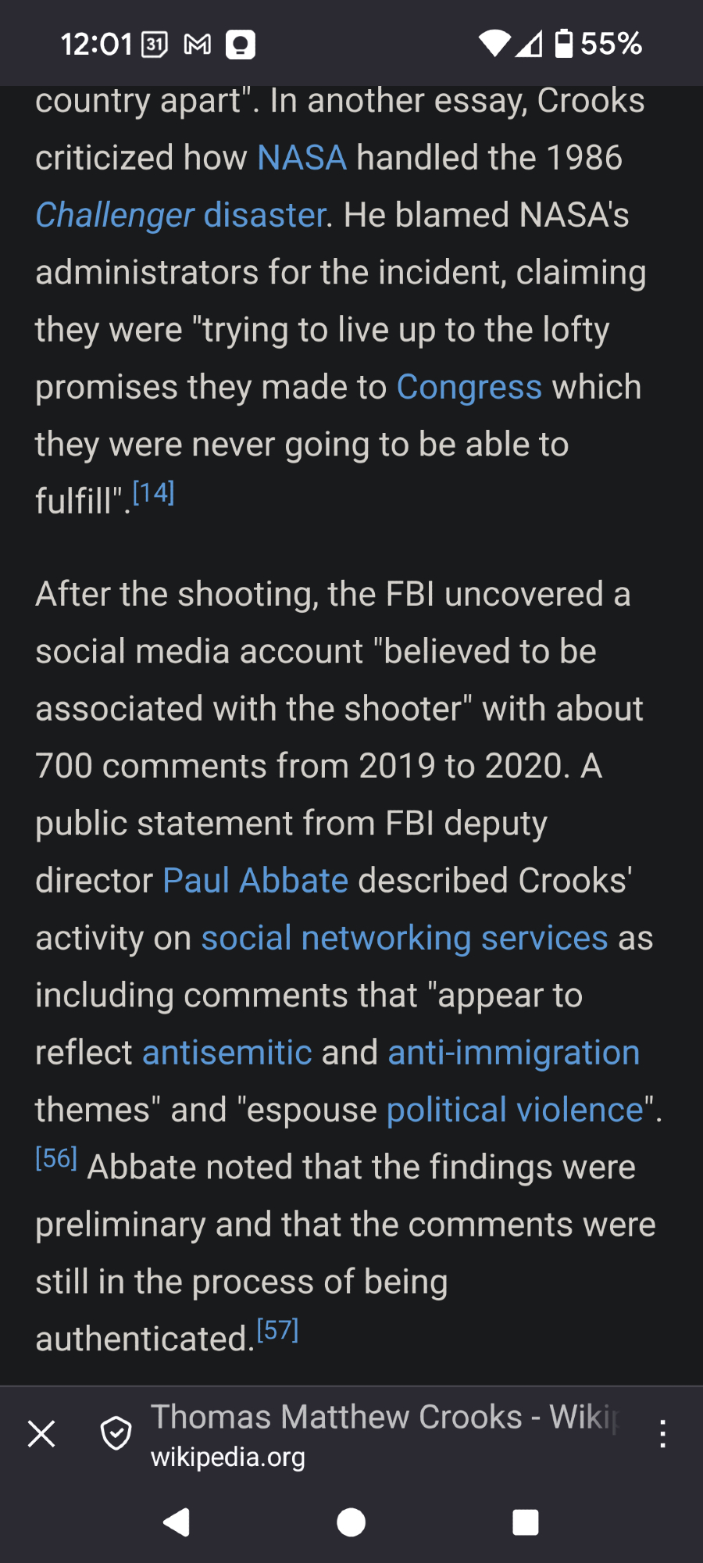
Task: Open the antisemitic link
Action: pos(227,1053)
